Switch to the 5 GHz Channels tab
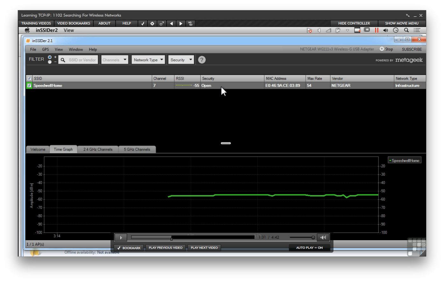Viewport: 444px width, 282px height. click(x=137, y=149)
